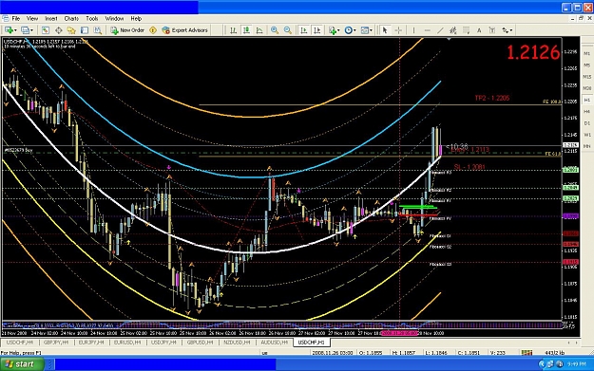Switch to M5 timeframe
This screenshot has height=371, width=594.
(586, 65)
